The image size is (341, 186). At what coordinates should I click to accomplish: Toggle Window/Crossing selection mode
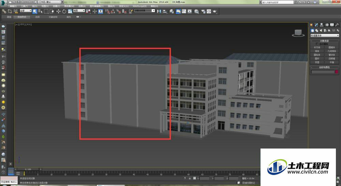point(52,11)
